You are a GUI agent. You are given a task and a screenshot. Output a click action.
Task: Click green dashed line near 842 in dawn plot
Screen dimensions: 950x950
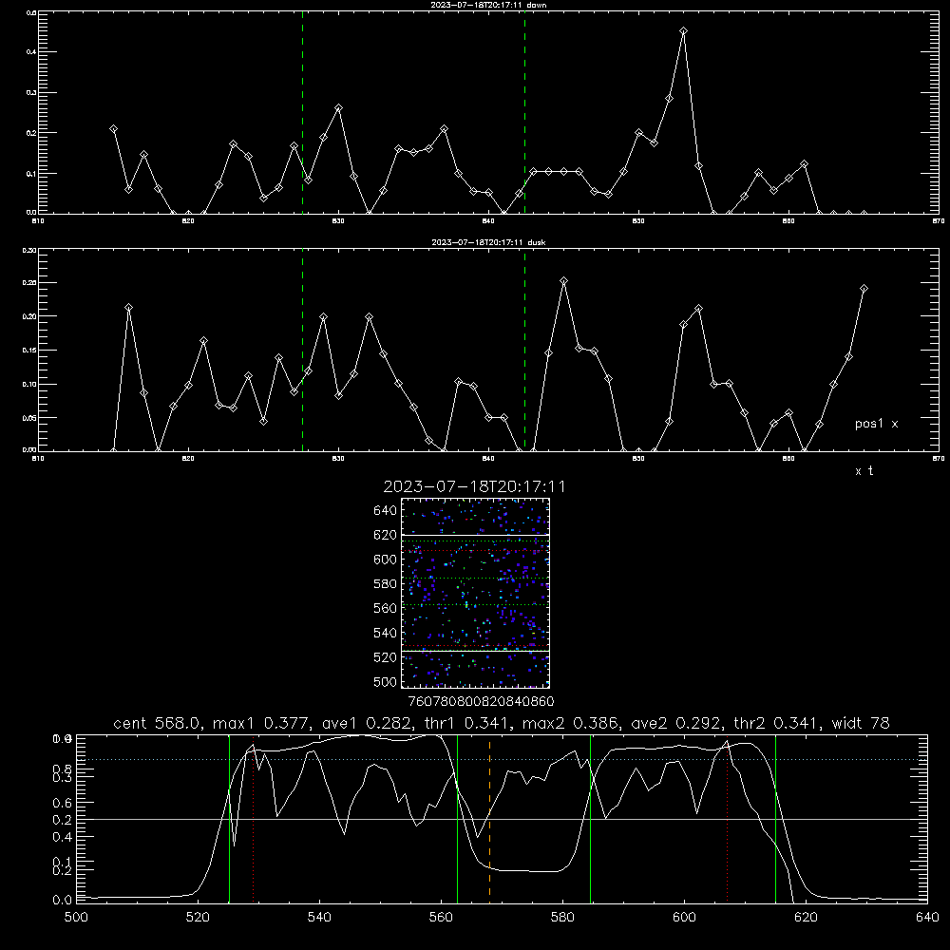[524, 115]
